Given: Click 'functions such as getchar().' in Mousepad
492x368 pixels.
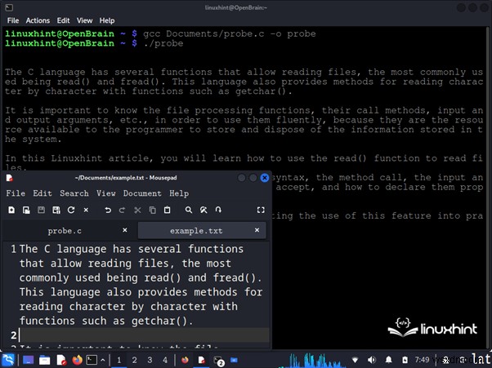Looking at the screenshot, I should [x=106, y=321].
